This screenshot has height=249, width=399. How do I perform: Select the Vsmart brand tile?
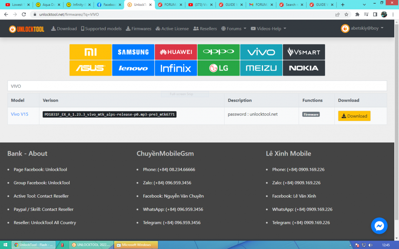304,52
